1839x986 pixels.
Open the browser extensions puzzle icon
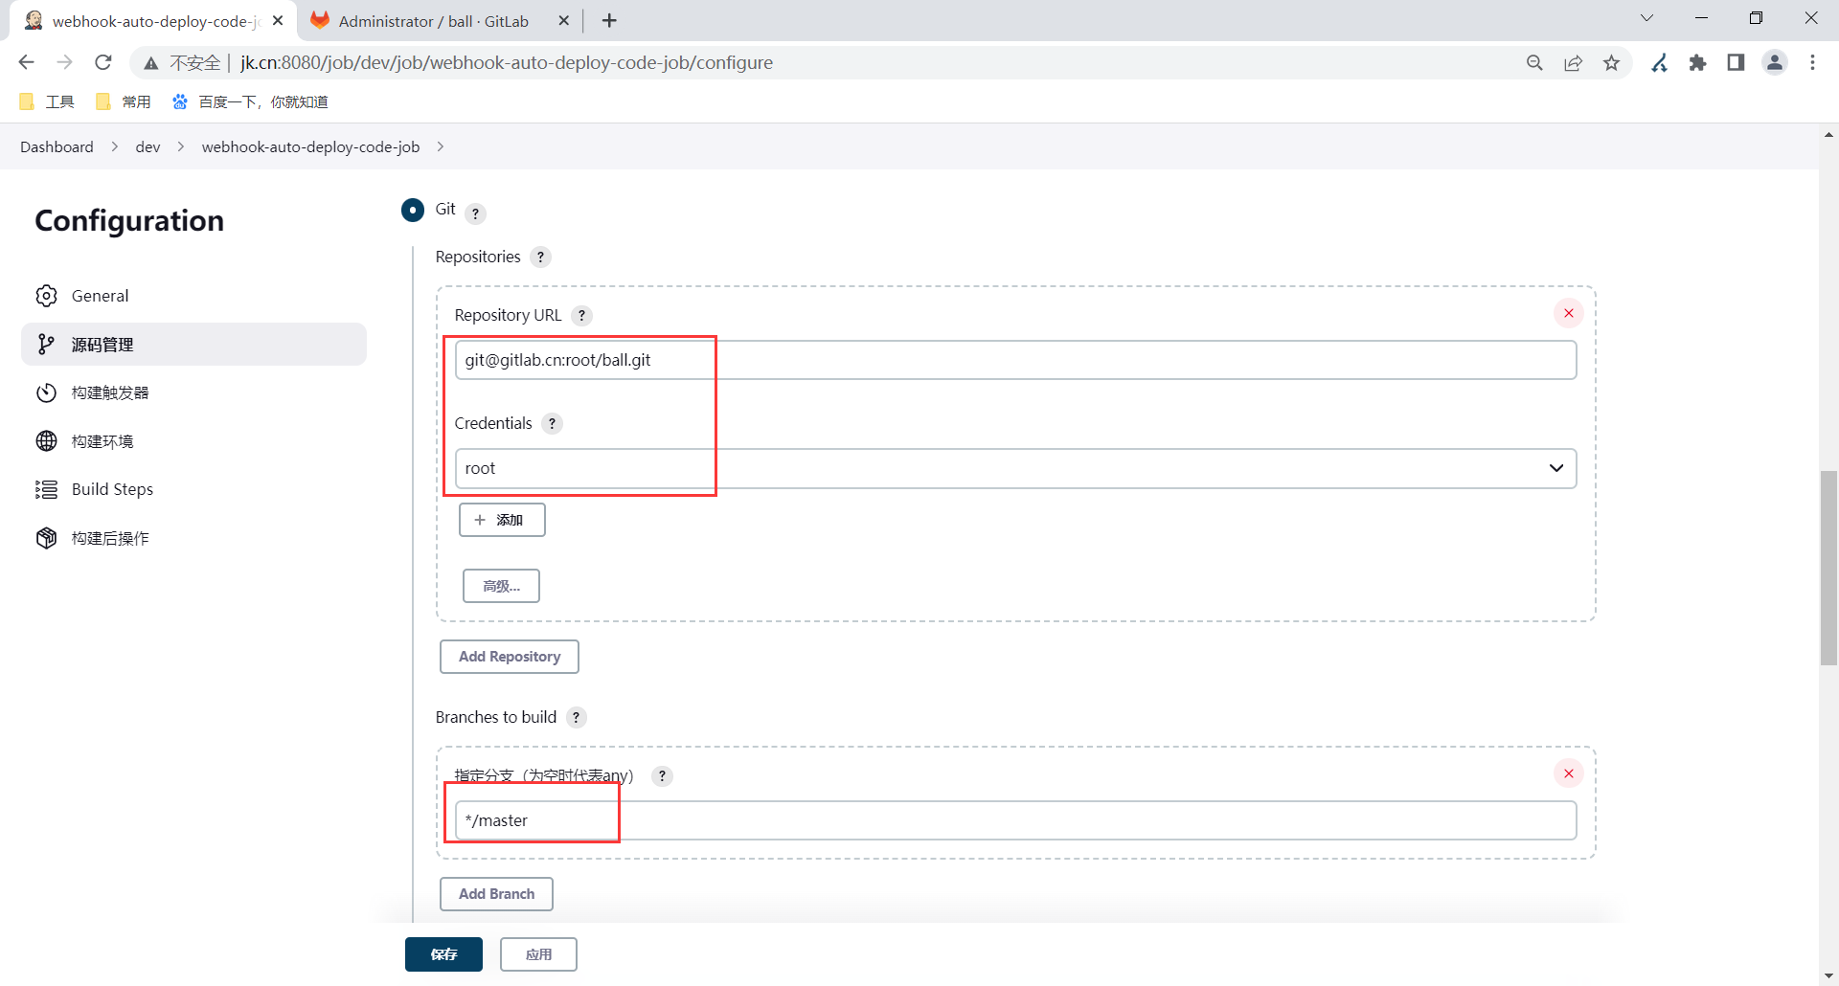coord(1697,62)
